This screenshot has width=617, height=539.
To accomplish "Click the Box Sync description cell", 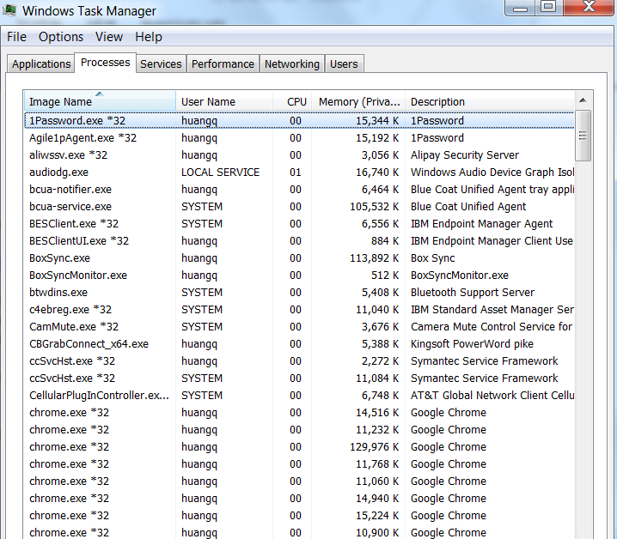I will pos(433,258).
